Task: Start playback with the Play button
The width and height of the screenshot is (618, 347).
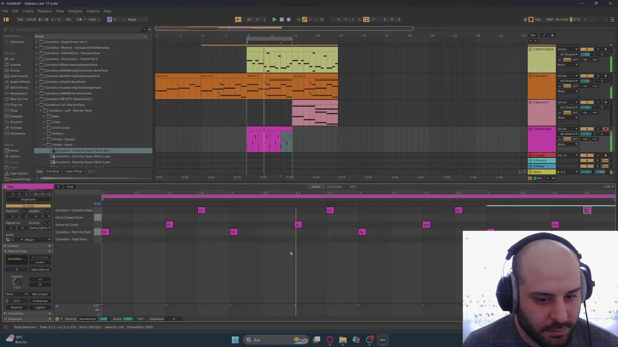Action: point(274,19)
